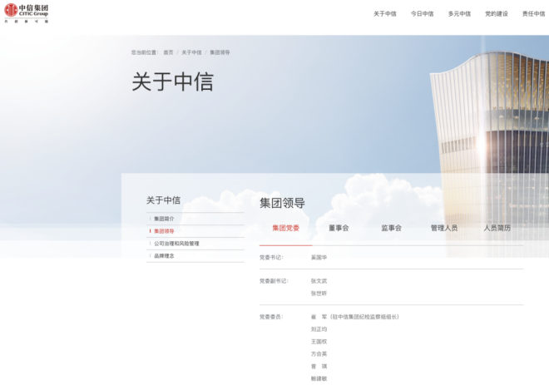The image size is (549, 385).
Task: Open 公司治理和风险管理 in the sidebar
Action: (176, 244)
